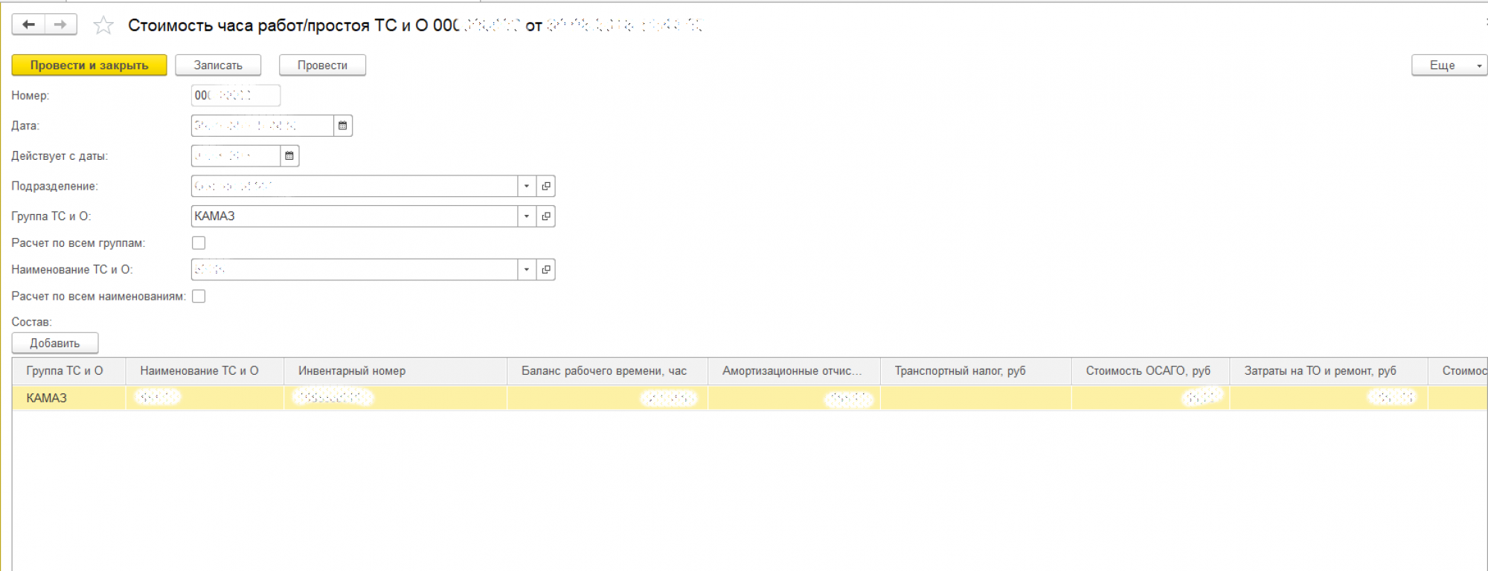Screen dimensions: 1488x571
Task: Expand the Наименование ТС и О dropdown
Action: click(527, 270)
